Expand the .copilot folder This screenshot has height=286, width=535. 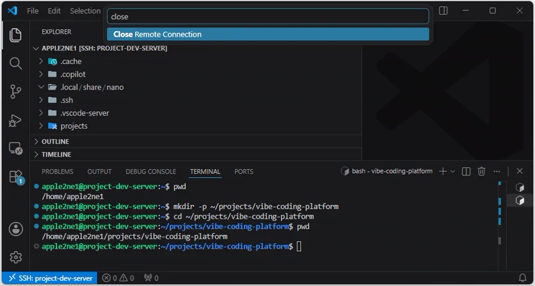point(41,74)
